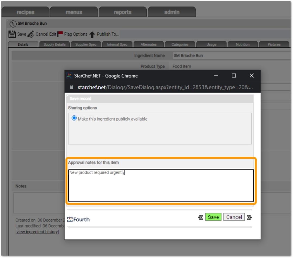This screenshot has width=293, height=258.
Task: Switch to the Internal Spec tab
Action: click(117, 44)
